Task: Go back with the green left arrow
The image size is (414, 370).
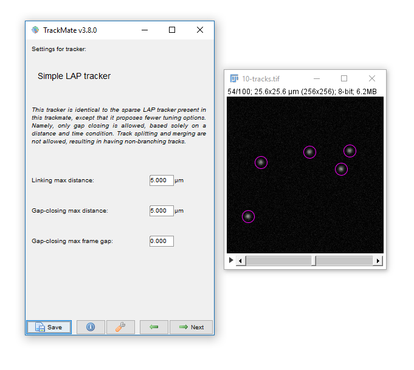Action: (x=154, y=327)
